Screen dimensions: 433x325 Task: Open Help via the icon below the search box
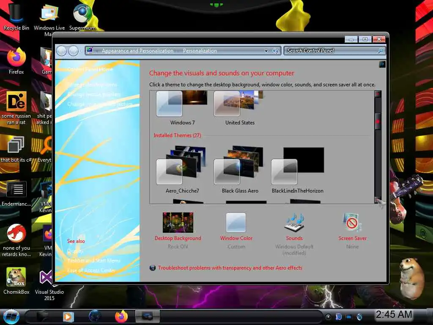[382, 64]
